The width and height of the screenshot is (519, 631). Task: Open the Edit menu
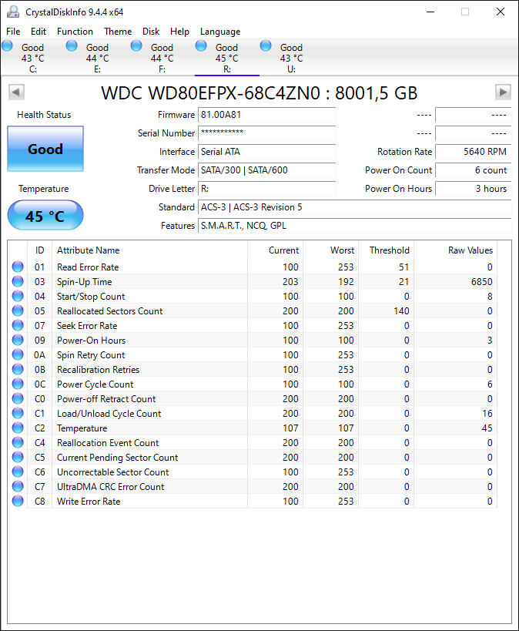click(x=39, y=32)
